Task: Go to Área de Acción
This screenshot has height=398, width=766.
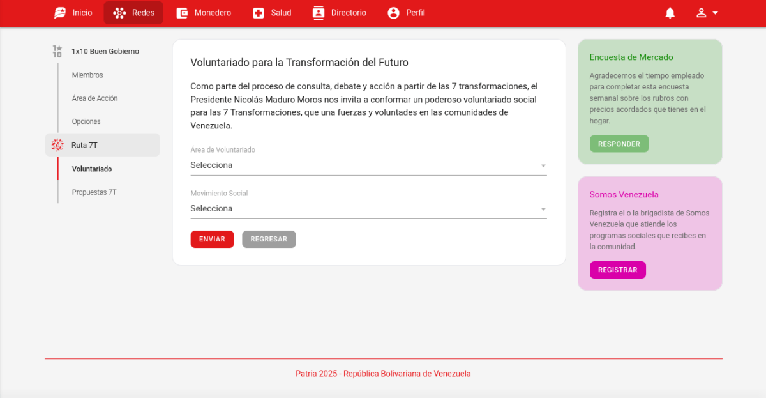Action: point(94,98)
